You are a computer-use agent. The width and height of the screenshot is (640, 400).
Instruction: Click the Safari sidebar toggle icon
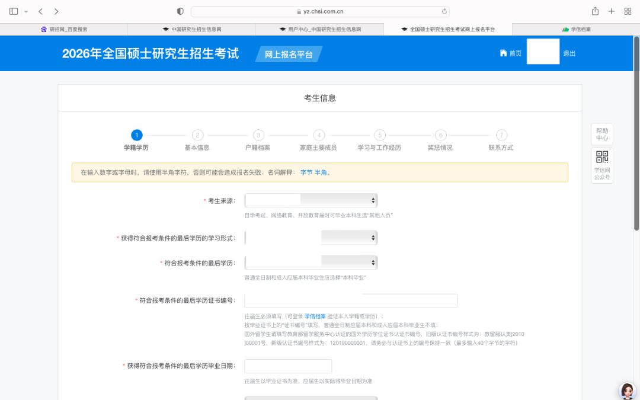click(14, 11)
